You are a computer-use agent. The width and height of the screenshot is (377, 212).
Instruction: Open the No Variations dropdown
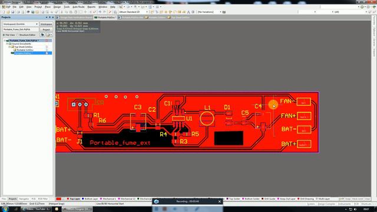click(x=220, y=12)
